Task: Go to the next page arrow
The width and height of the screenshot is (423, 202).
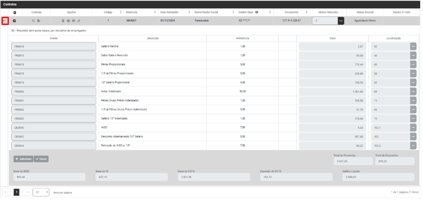Action: (22, 192)
